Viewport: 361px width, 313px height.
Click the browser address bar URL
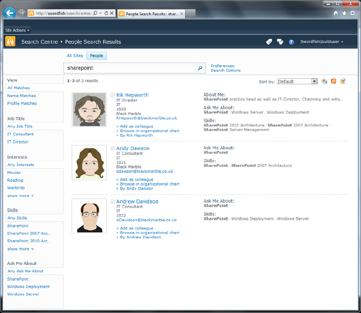coord(63,13)
